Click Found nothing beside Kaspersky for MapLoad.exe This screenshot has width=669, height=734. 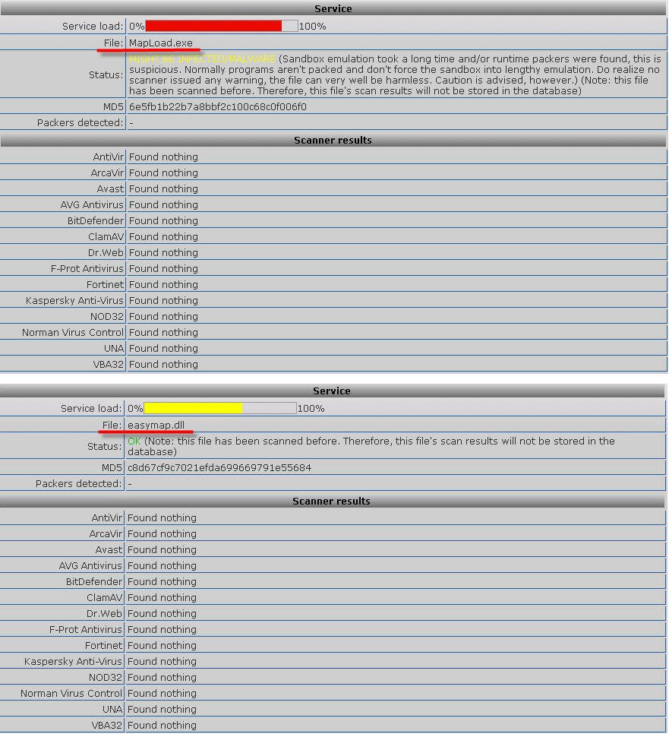point(163,300)
